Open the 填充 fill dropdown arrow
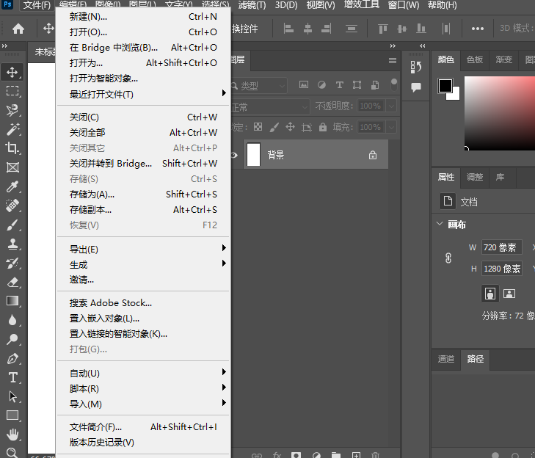535x458 pixels. tap(391, 127)
